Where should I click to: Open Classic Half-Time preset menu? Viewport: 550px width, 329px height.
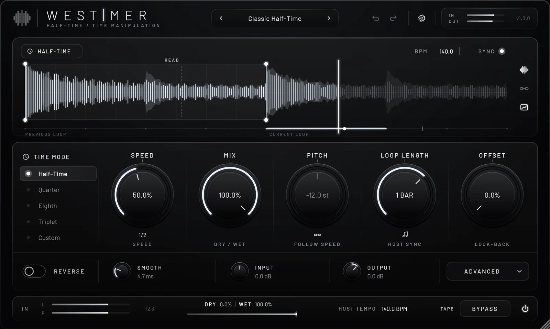tap(275, 19)
